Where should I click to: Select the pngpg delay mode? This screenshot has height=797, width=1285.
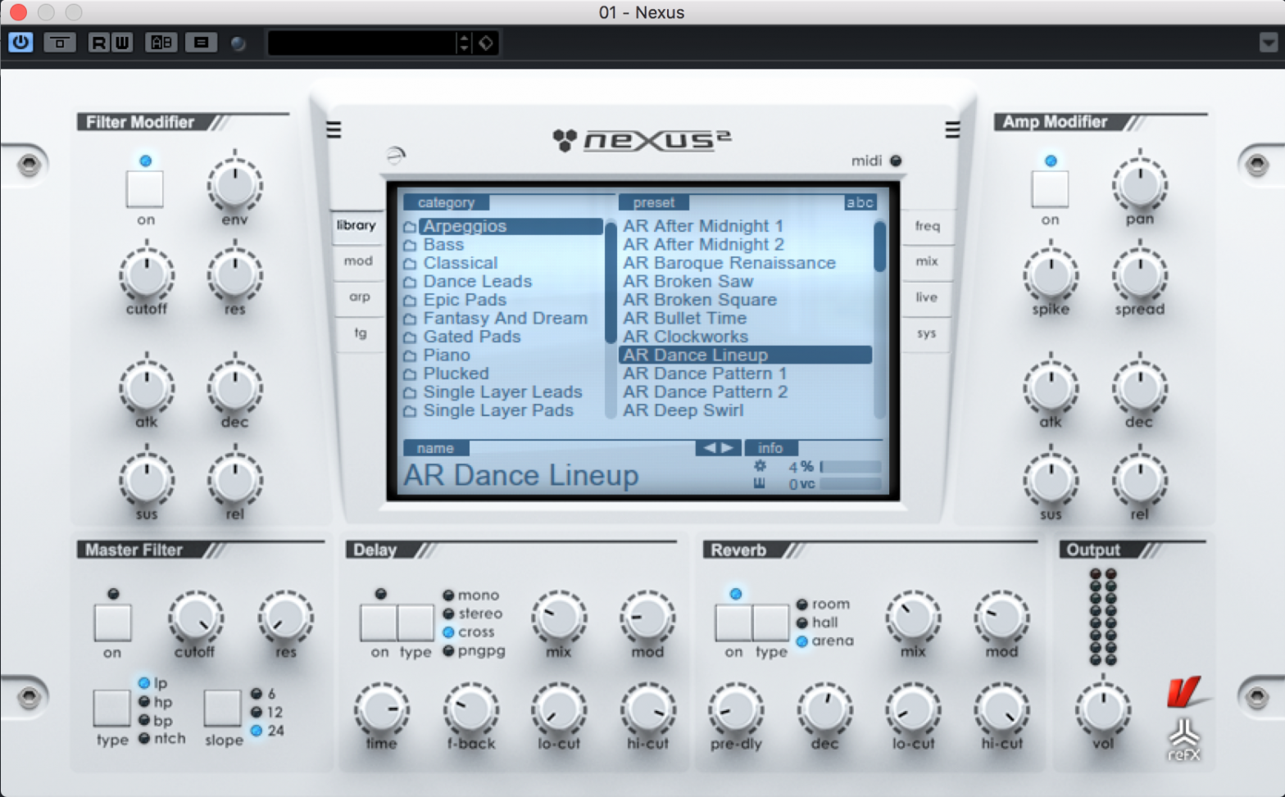(x=474, y=651)
